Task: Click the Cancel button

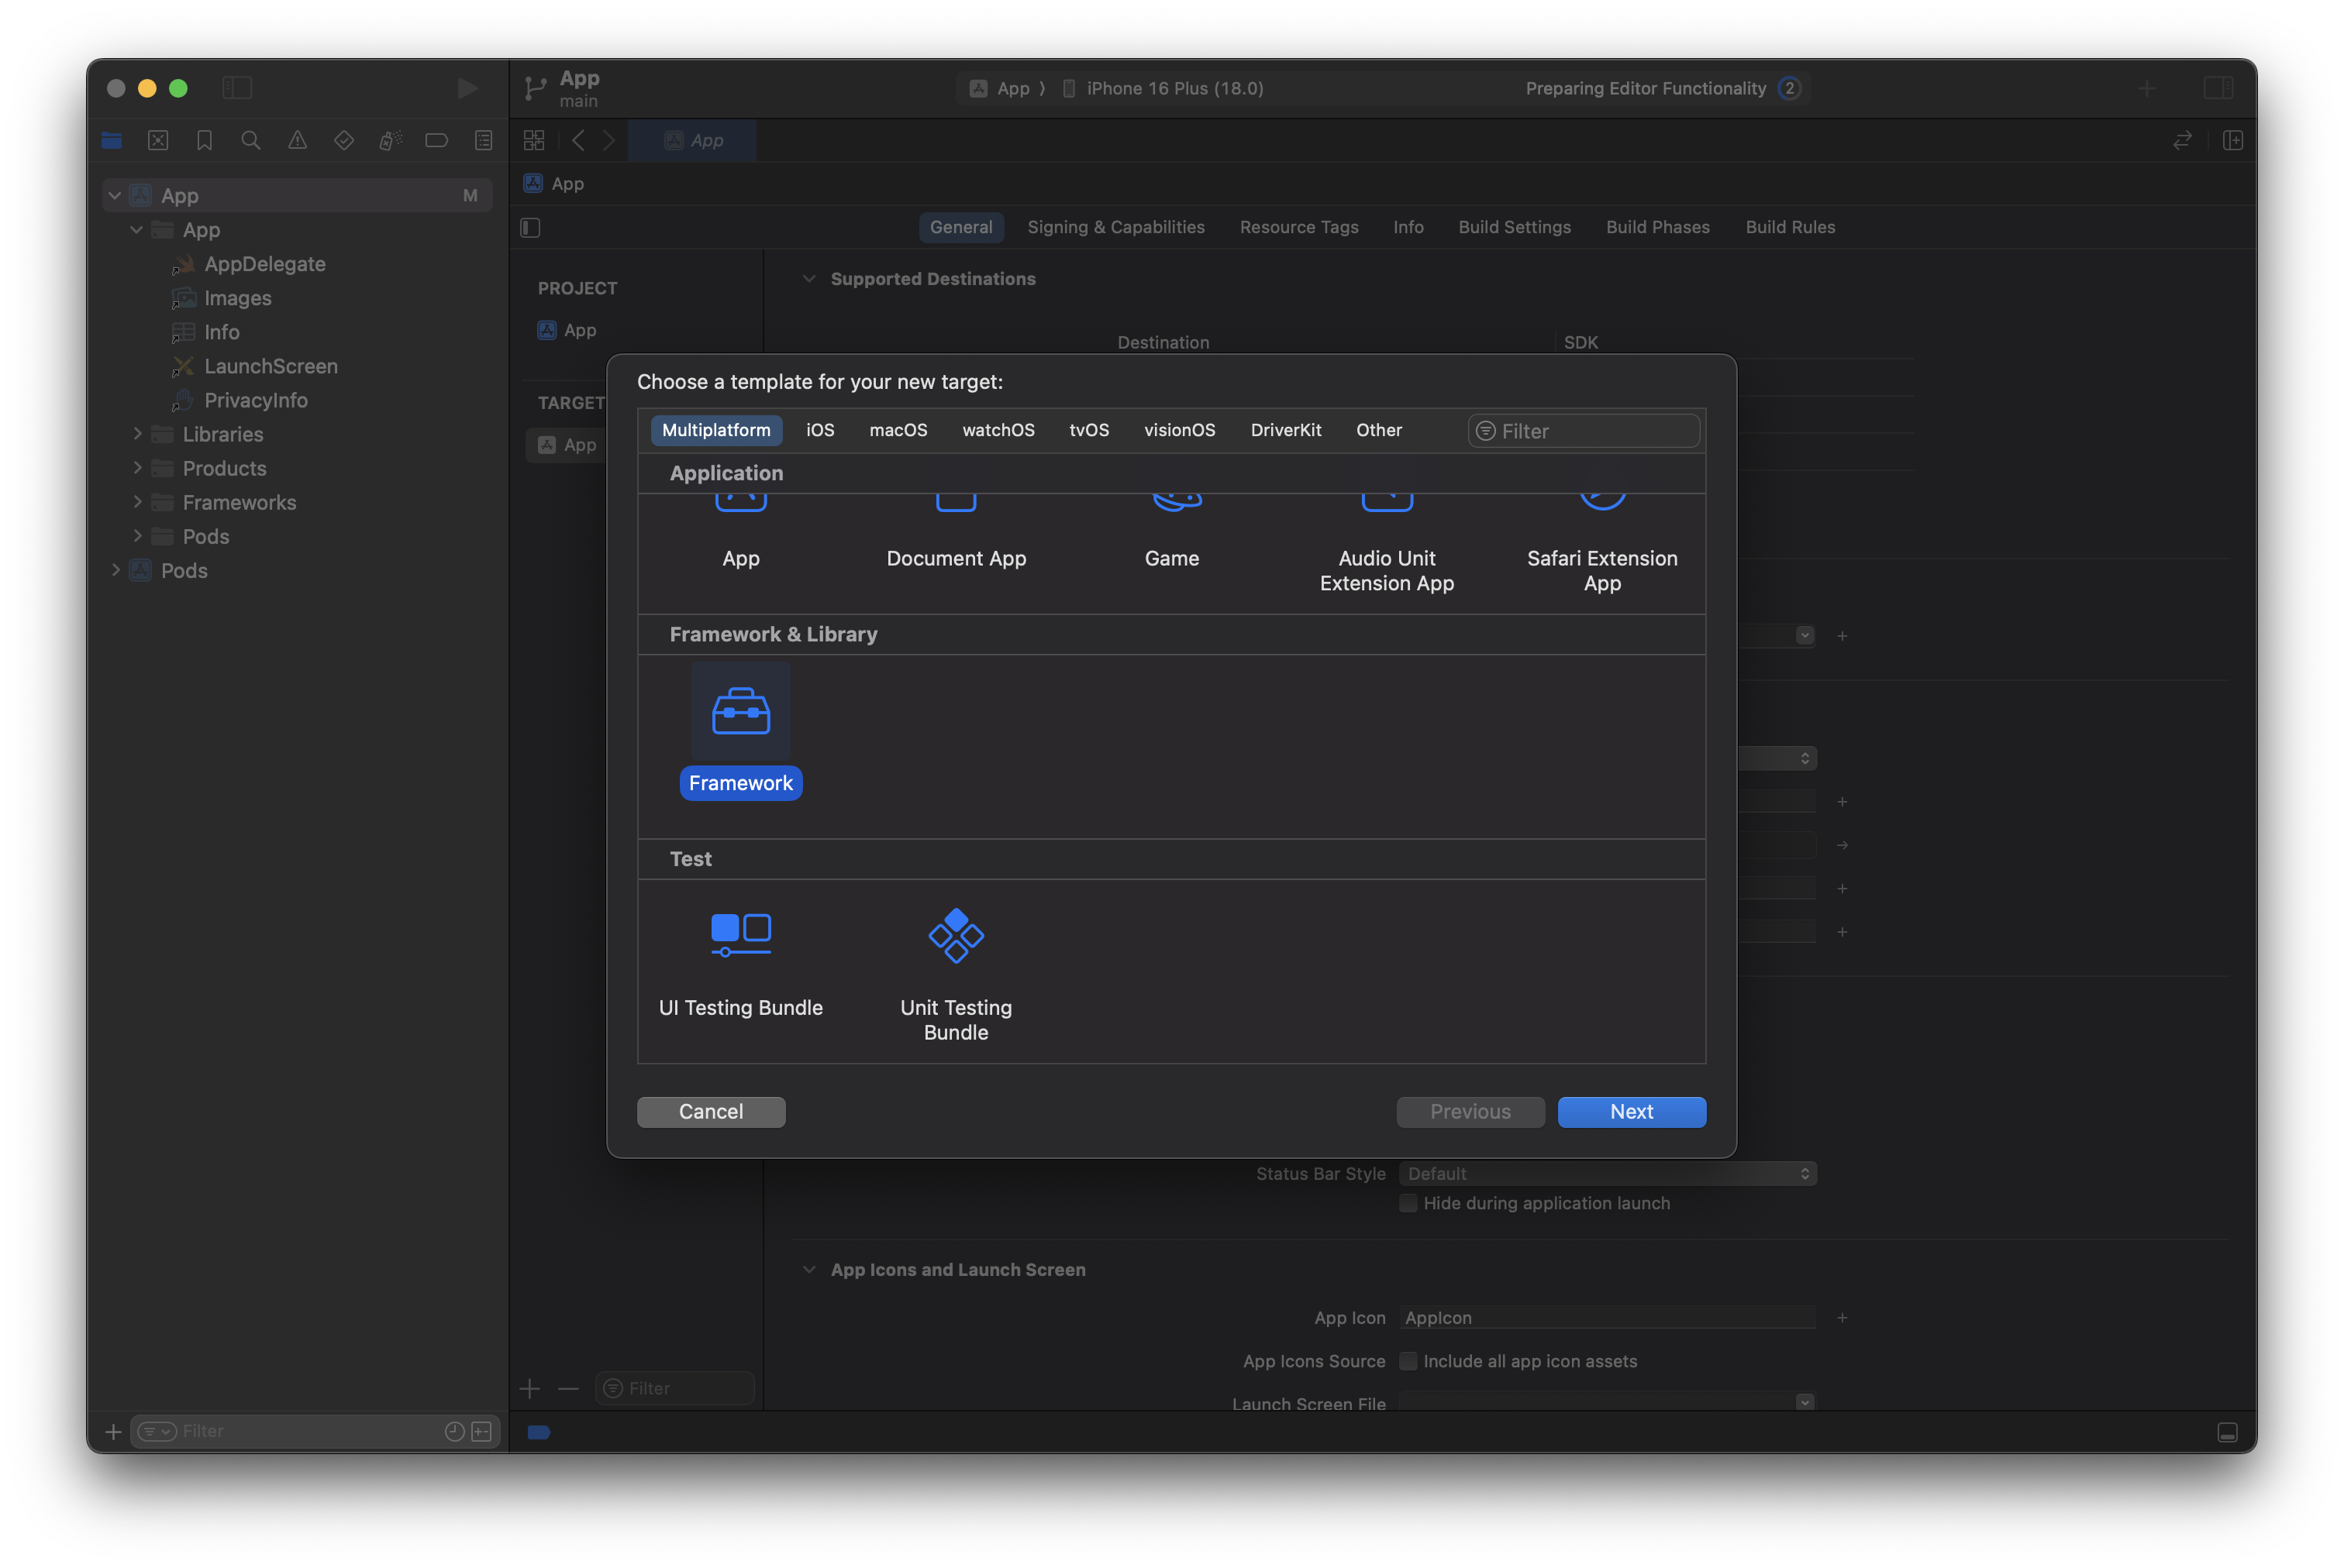Action: 710,1111
